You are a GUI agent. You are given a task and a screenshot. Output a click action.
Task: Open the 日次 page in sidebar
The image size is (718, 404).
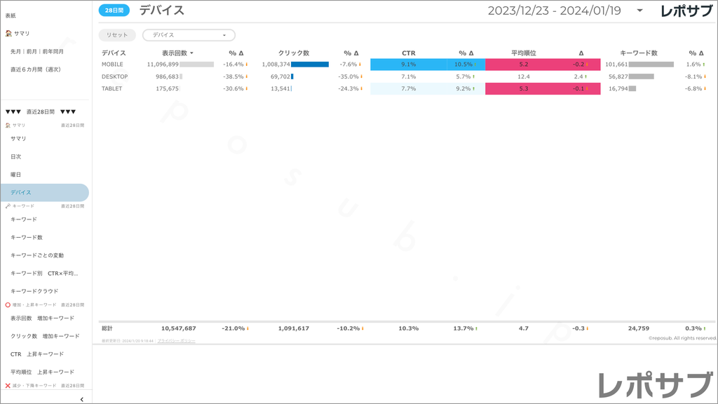click(x=16, y=156)
